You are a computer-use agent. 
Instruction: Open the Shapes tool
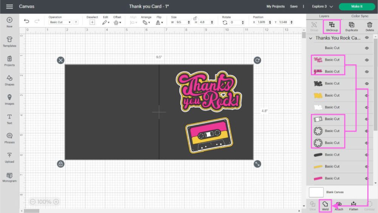[x=9, y=80]
